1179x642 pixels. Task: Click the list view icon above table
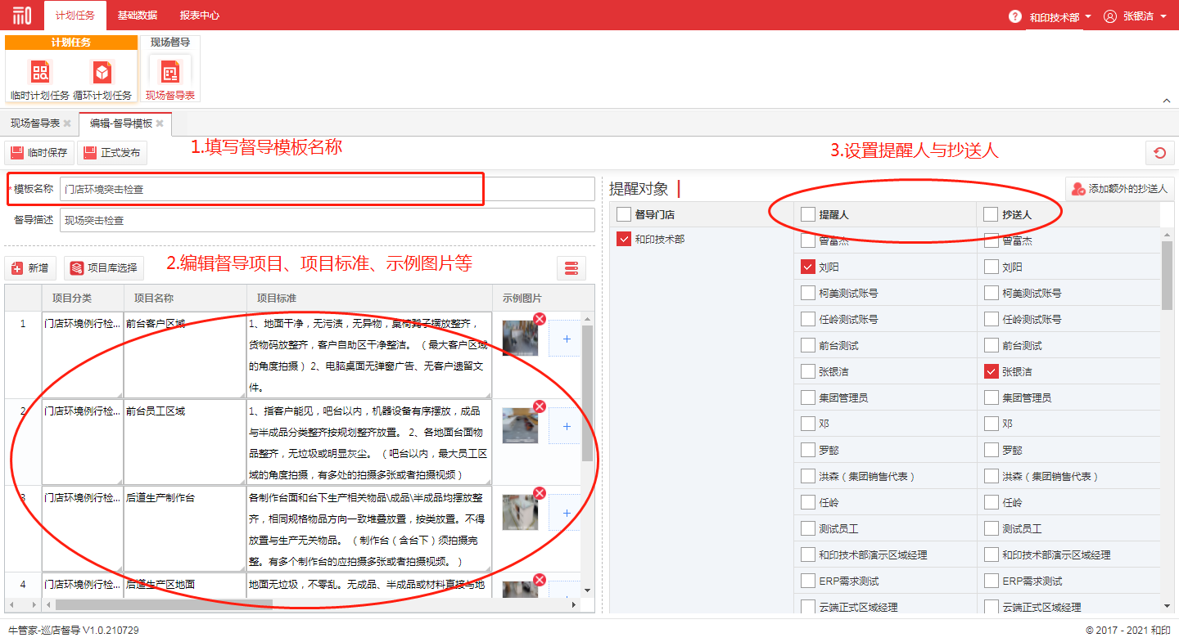(x=571, y=267)
